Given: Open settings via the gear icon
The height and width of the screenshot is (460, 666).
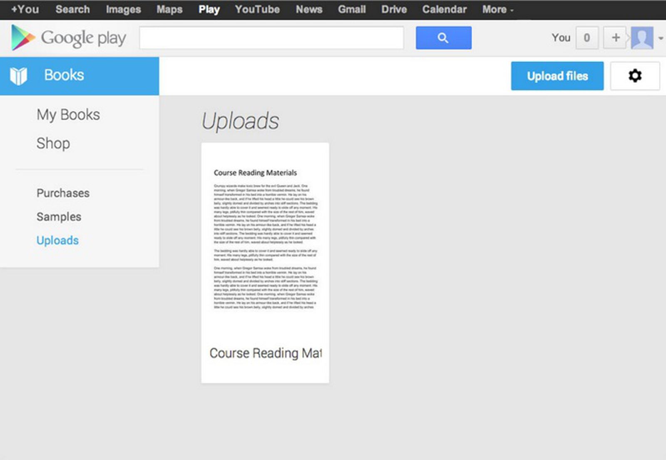Looking at the screenshot, I should coord(635,76).
